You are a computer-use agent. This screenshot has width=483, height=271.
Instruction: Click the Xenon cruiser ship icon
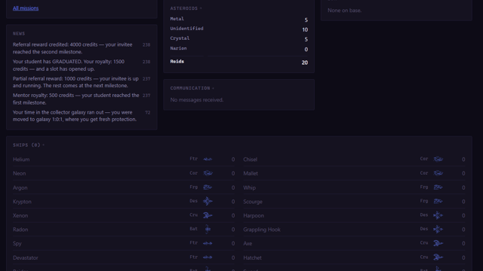pos(208,215)
